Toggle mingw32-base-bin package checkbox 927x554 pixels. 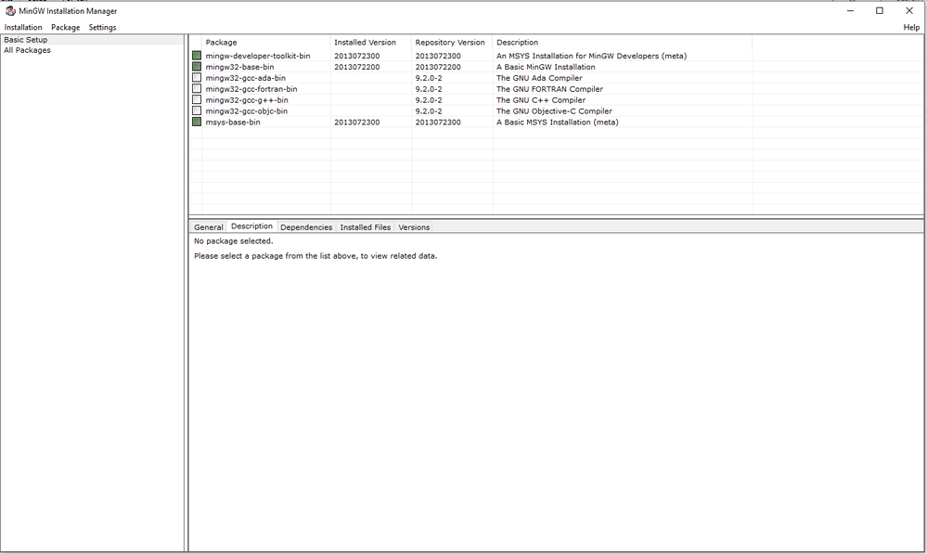pos(197,67)
